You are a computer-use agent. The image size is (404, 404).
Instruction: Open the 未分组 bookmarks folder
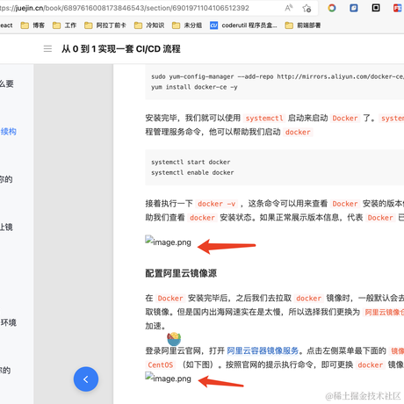point(187,25)
